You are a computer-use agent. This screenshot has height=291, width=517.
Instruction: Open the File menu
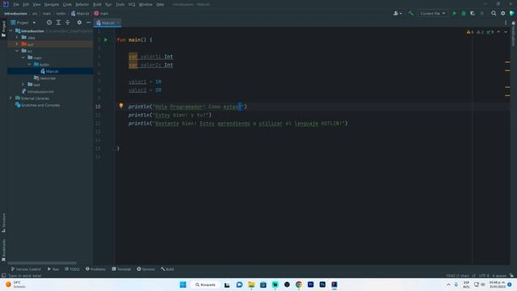click(x=16, y=4)
